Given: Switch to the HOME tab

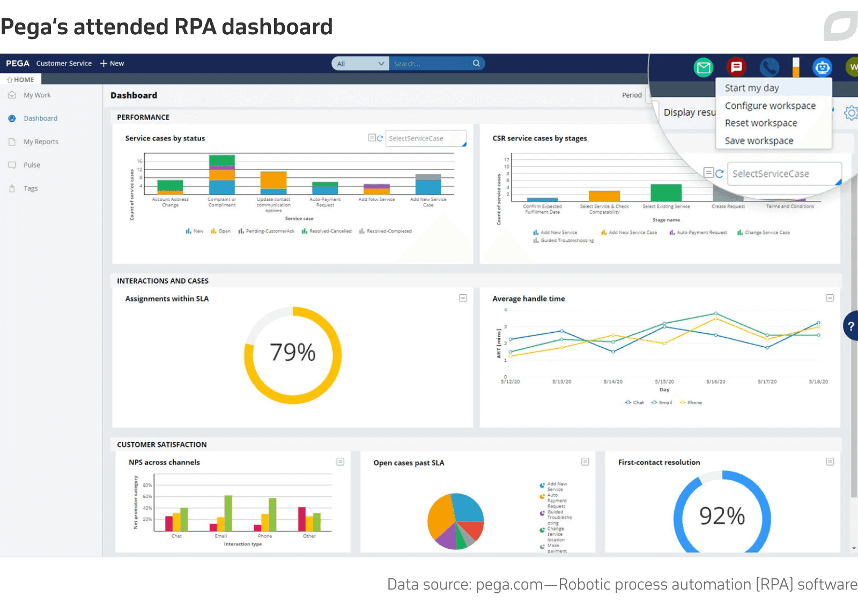Looking at the screenshot, I should click(20, 79).
